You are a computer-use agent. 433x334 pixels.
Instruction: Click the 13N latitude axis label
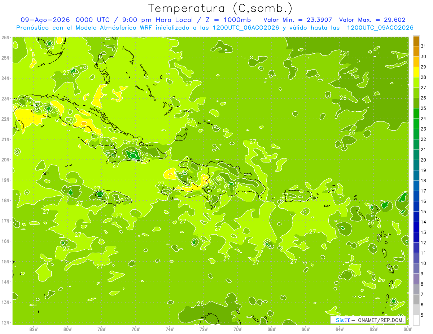tap(5, 302)
